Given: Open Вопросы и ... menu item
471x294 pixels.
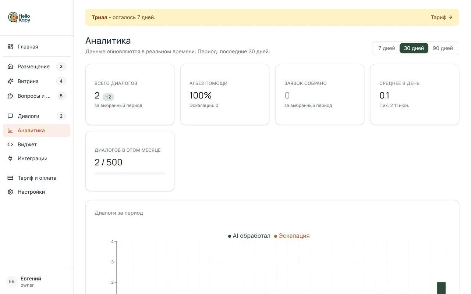Looking at the screenshot, I should 36,96.
